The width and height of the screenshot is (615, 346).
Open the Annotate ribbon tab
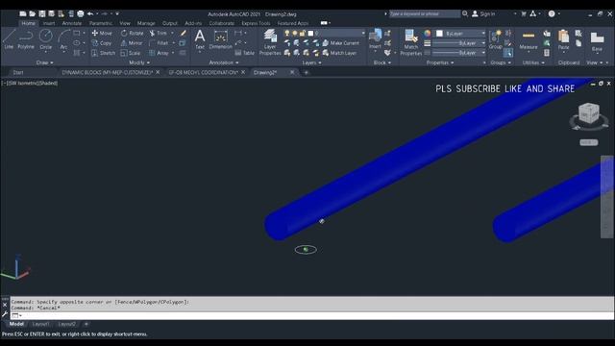tap(72, 23)
